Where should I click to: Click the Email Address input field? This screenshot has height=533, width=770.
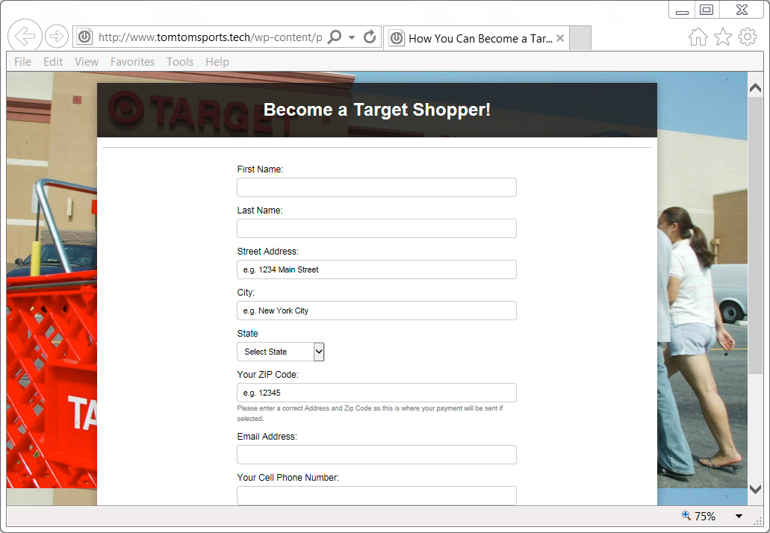pos(376,455)
